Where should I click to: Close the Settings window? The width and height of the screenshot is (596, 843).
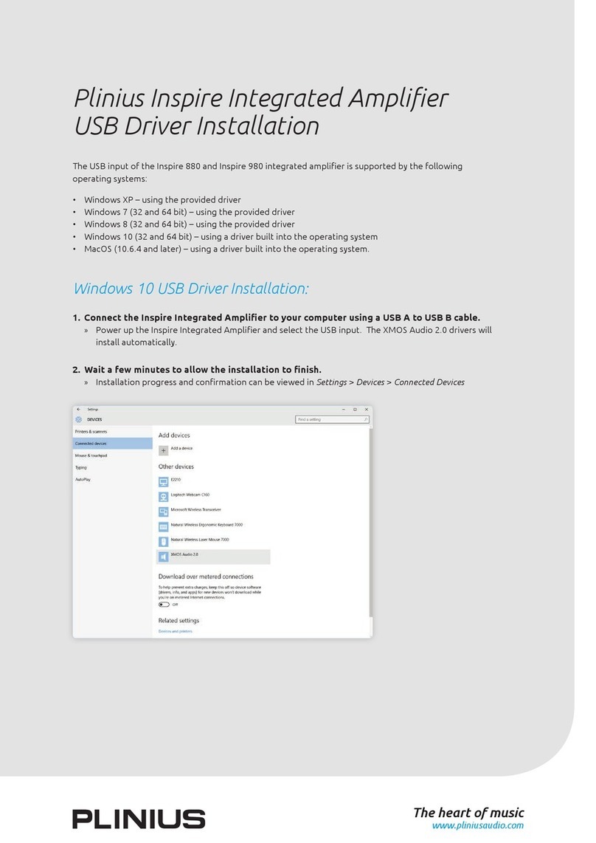(x=367, y=409)
